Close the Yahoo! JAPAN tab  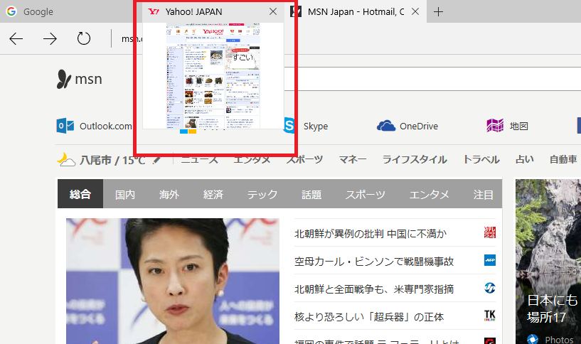[273, 12]
